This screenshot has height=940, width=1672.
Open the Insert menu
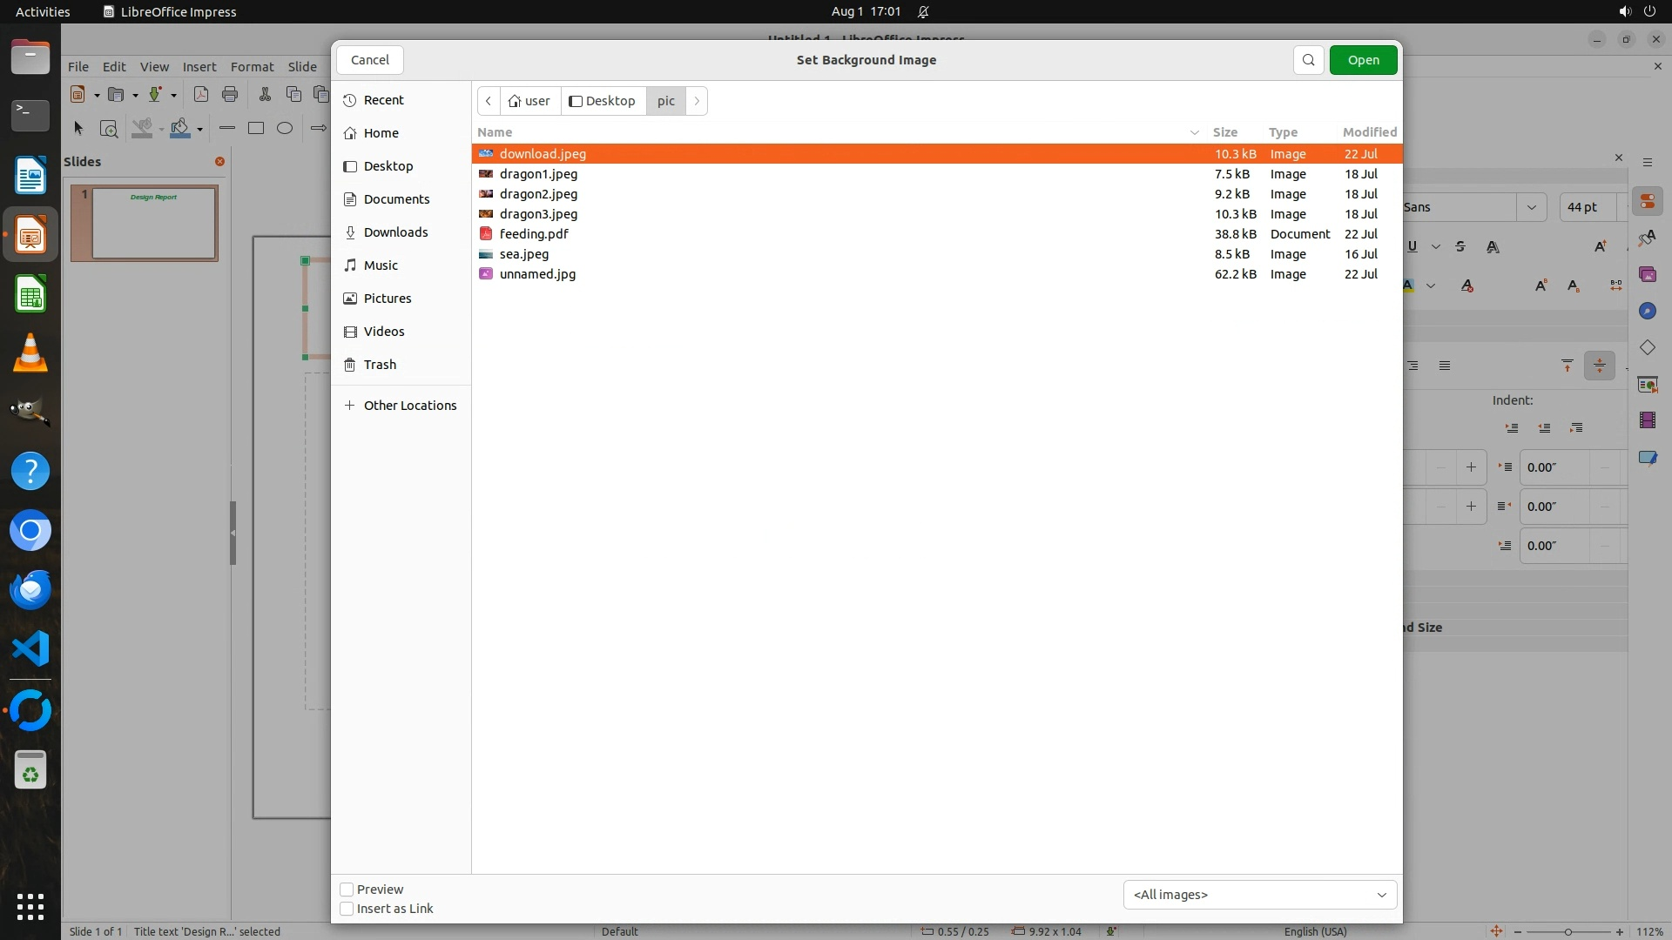[199, 67]
